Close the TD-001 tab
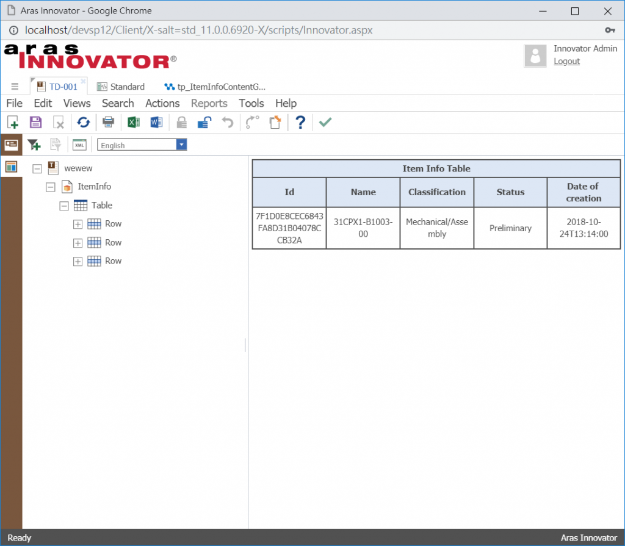This screenshot has height=546, width=625. [83, 81]
